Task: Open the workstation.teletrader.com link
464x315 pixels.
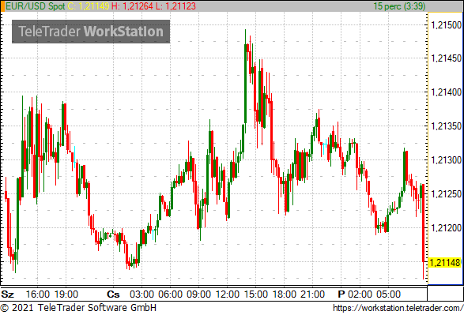Action: [x=398, y=308]
